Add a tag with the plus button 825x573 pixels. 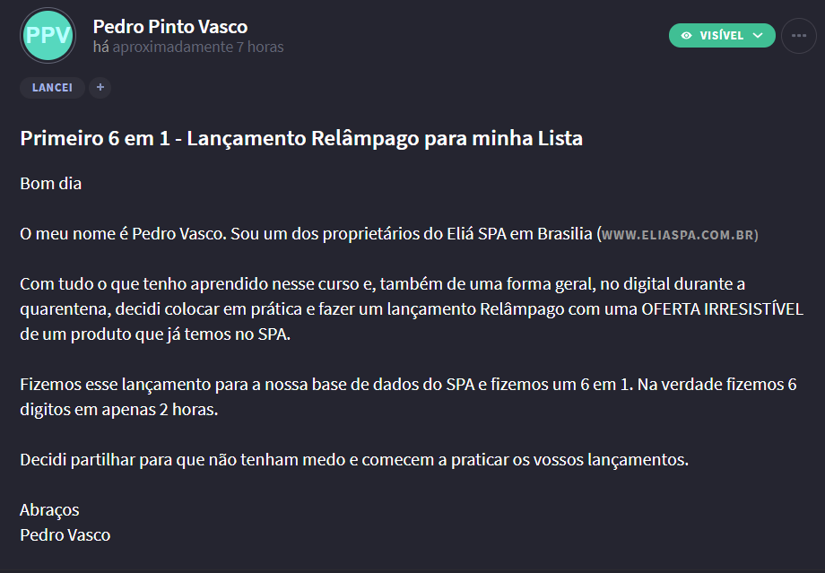pos(100,87)
